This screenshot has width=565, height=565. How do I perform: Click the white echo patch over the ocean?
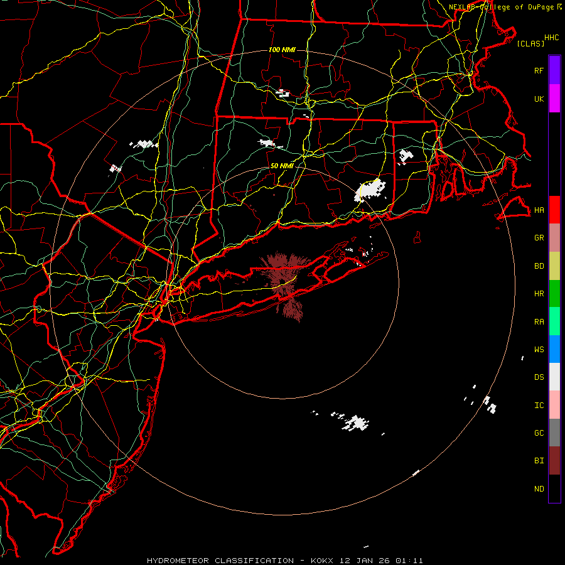355,422
